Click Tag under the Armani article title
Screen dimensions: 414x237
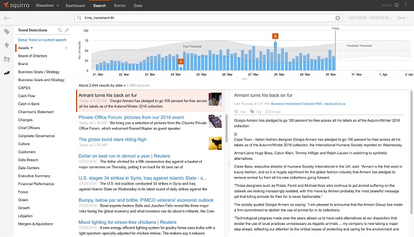pos(255,111)
